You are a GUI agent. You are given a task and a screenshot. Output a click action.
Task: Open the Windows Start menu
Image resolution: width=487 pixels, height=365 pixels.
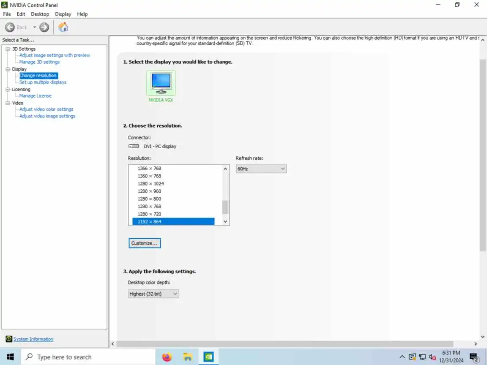(x=10, y=357)
